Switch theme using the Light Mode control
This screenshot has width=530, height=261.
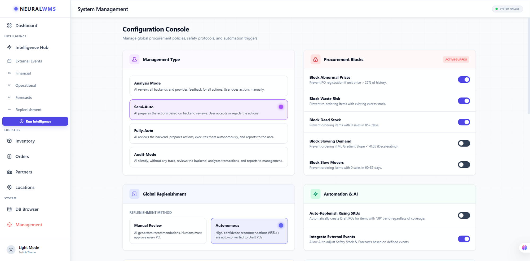[29, 249]
